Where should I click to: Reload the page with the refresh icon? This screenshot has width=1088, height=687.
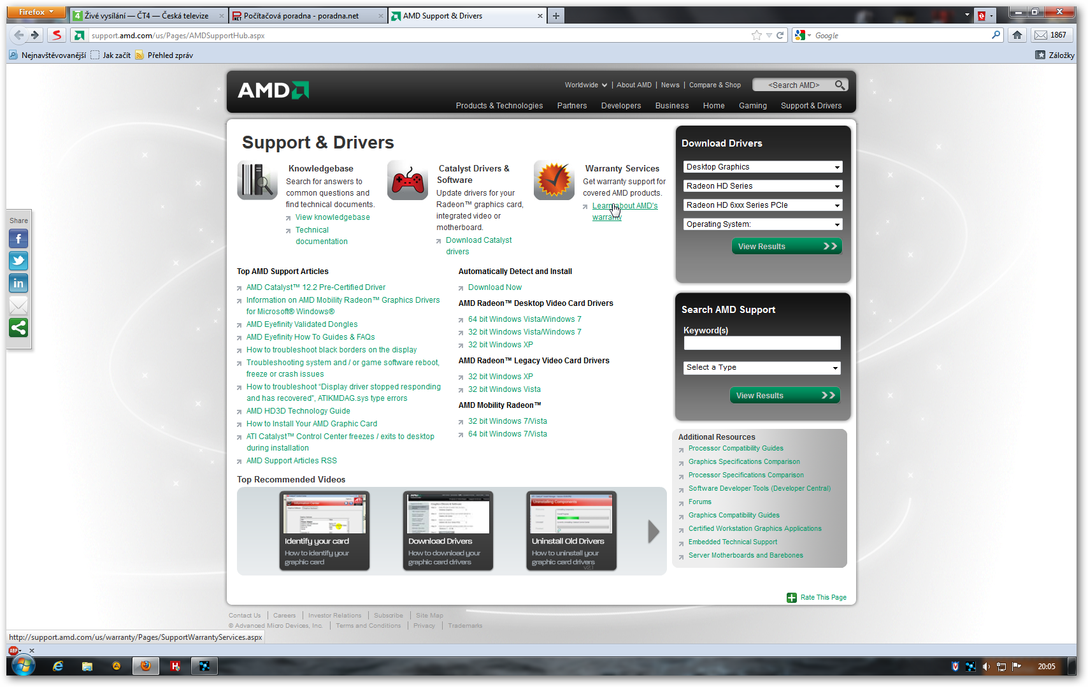[x=780, y=35]
